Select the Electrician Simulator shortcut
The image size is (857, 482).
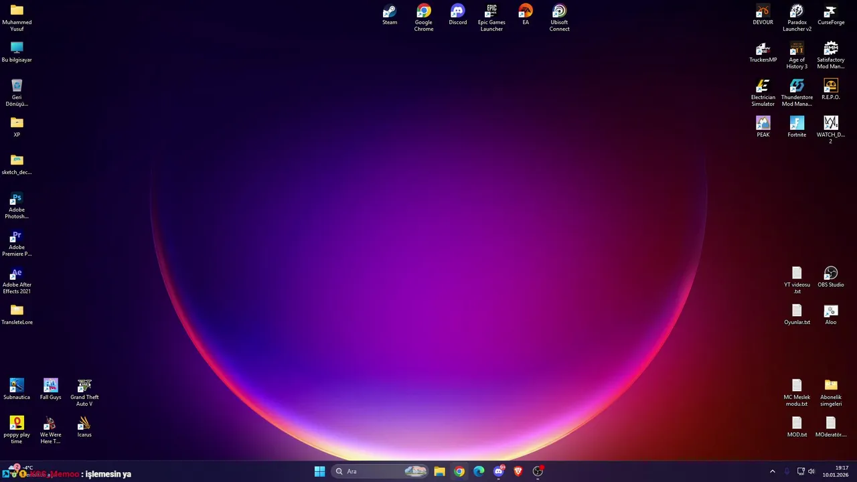coord(763,93)
